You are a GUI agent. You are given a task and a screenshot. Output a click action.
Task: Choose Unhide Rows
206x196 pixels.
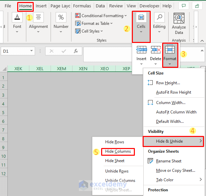[x=117, y=171]
